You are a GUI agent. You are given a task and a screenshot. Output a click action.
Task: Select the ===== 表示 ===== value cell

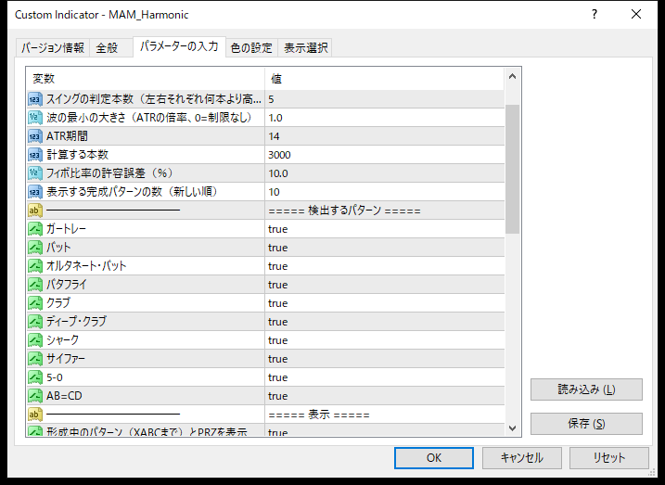pos(385,415)
